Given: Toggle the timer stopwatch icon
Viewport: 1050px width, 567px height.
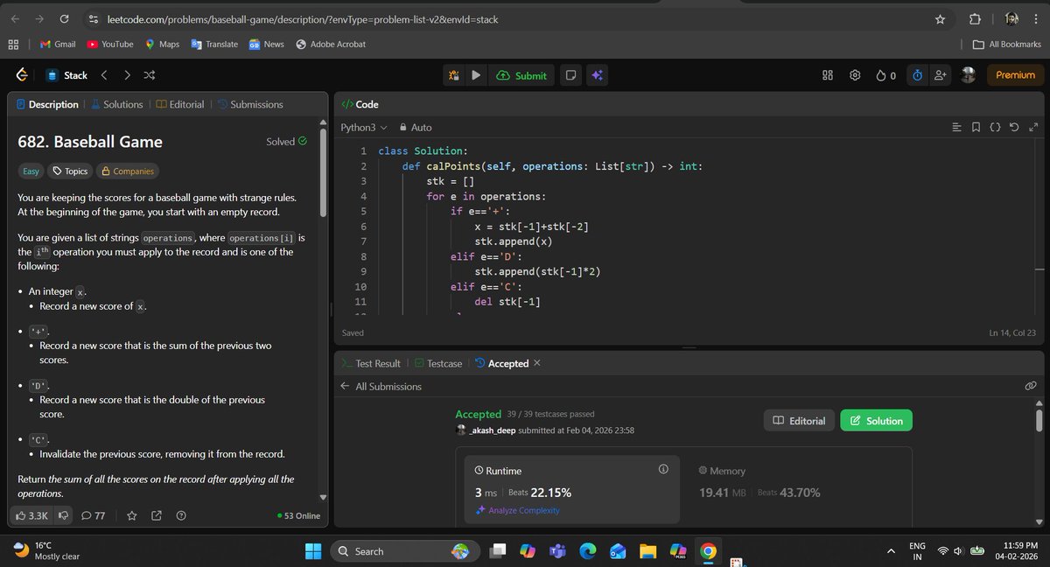Looking at the screenshot, I should [917, 75].
